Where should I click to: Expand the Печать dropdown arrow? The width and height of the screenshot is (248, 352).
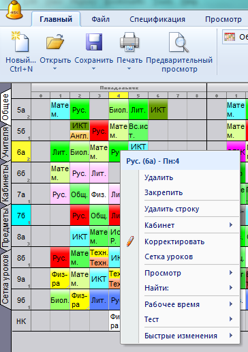point(129,69)
